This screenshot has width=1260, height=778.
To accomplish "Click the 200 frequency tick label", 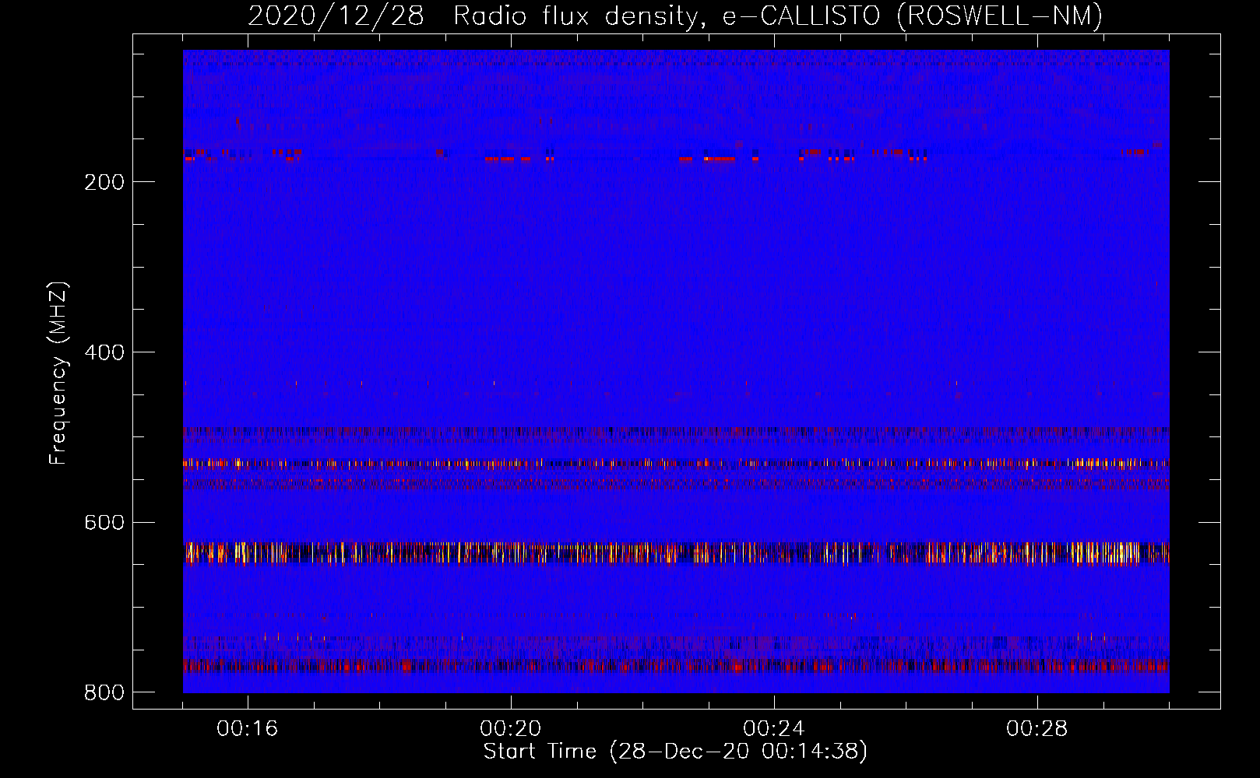I will coord(104,182).
